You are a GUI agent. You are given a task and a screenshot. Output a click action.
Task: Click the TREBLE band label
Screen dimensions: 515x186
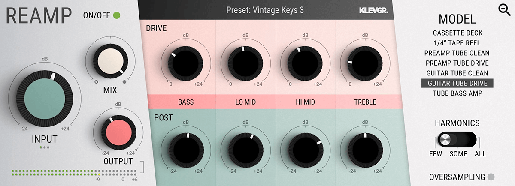365,102
